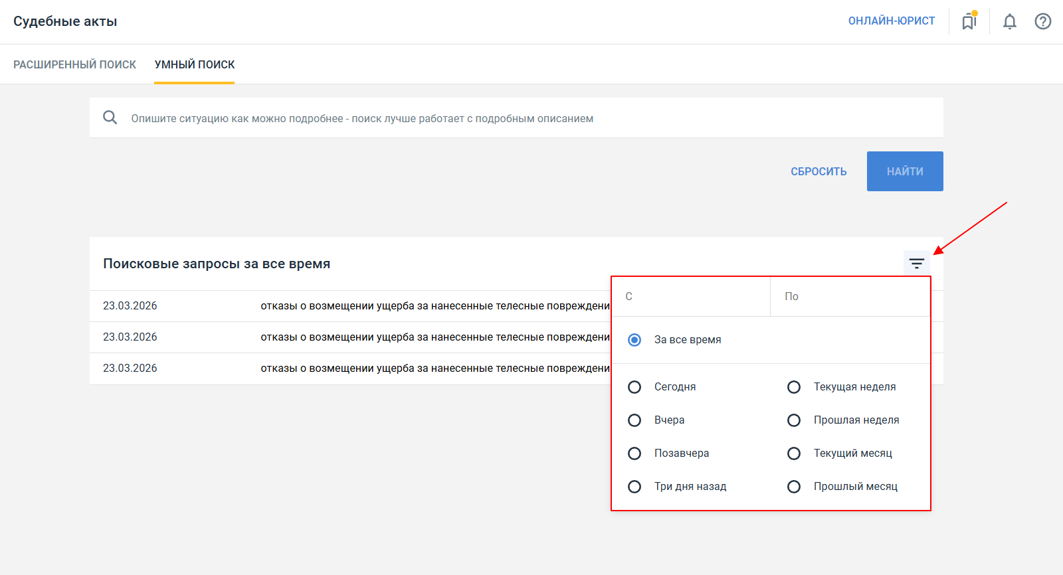Pick the 'Три дня назад' option

click(634, 487)
